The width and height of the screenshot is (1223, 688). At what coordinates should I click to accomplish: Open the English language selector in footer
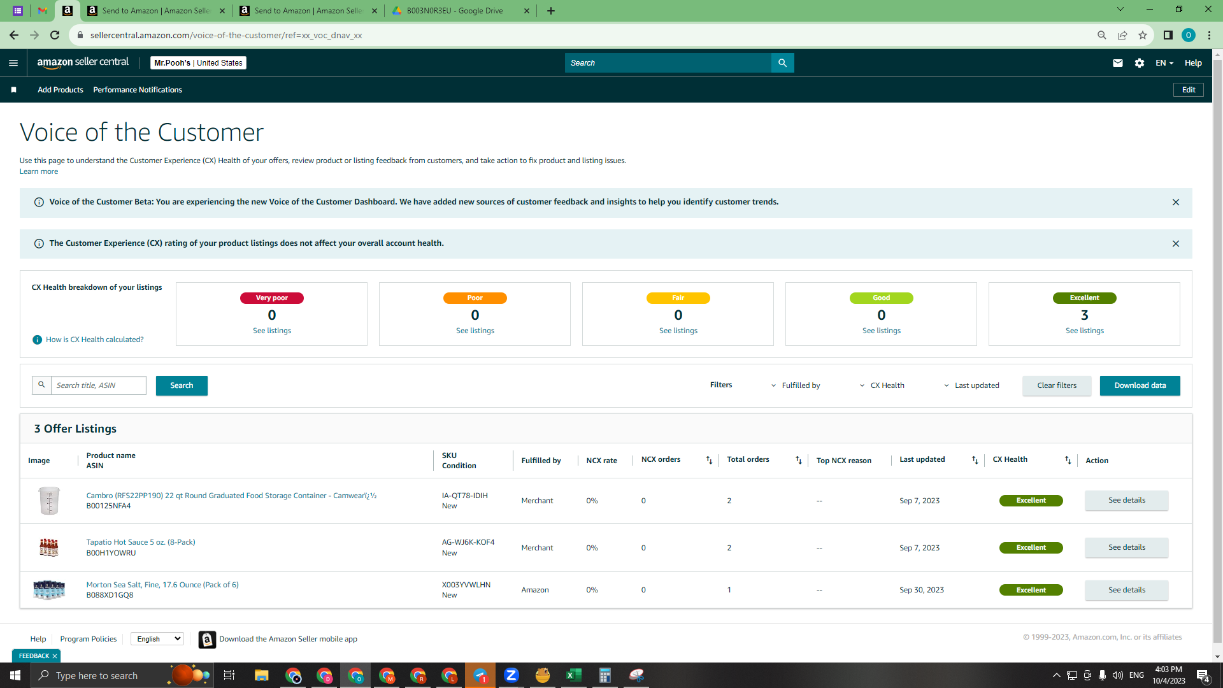pyautogui.click(x=157, y=639)
